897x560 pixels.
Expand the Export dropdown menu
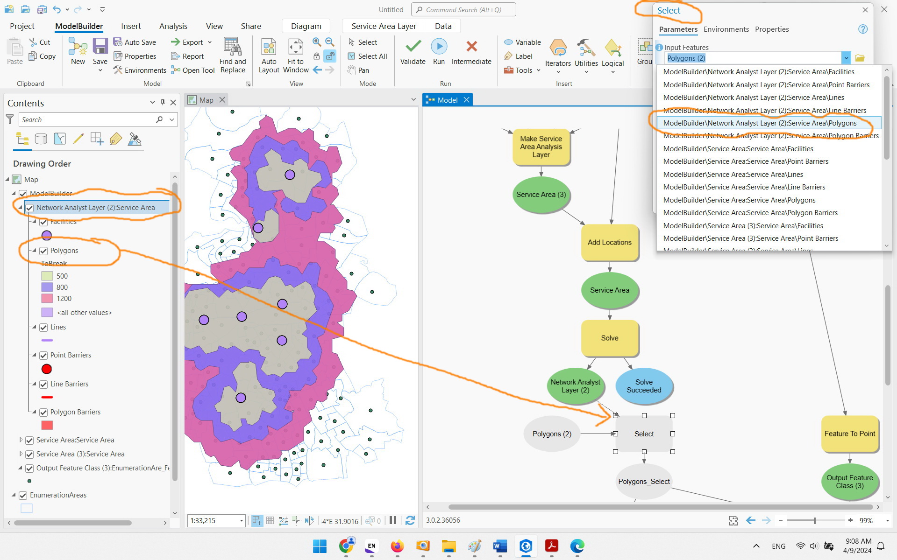point(210,42)
